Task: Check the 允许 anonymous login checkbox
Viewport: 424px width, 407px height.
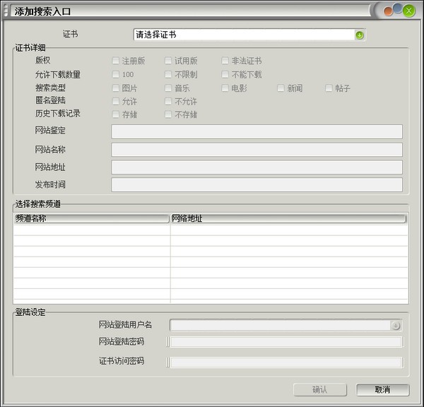Action: point(115,102)
